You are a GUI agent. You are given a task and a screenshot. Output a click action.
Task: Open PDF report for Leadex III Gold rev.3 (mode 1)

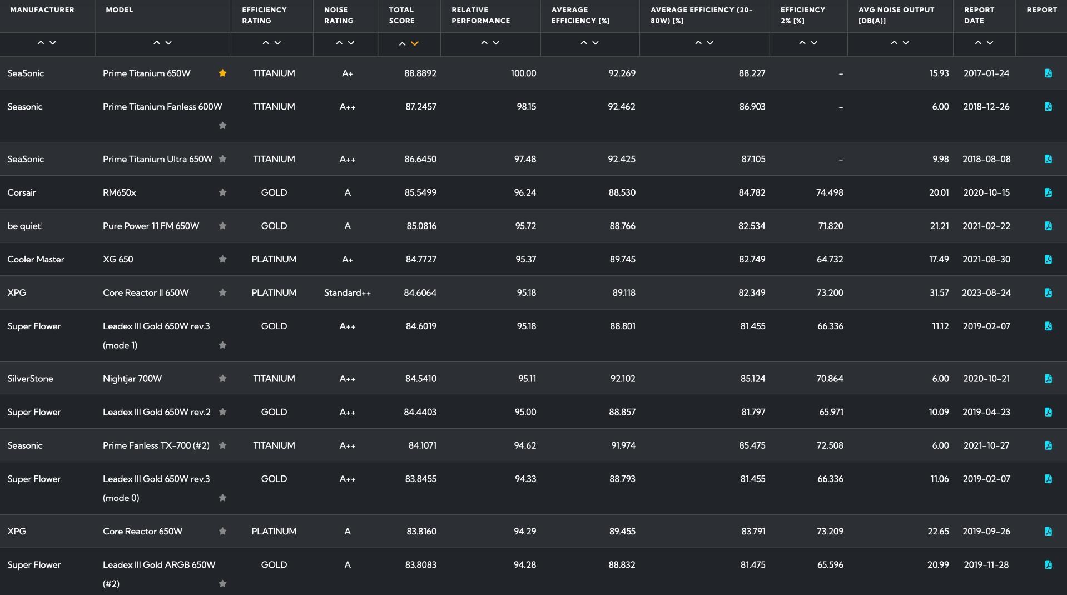point(1048,326)
